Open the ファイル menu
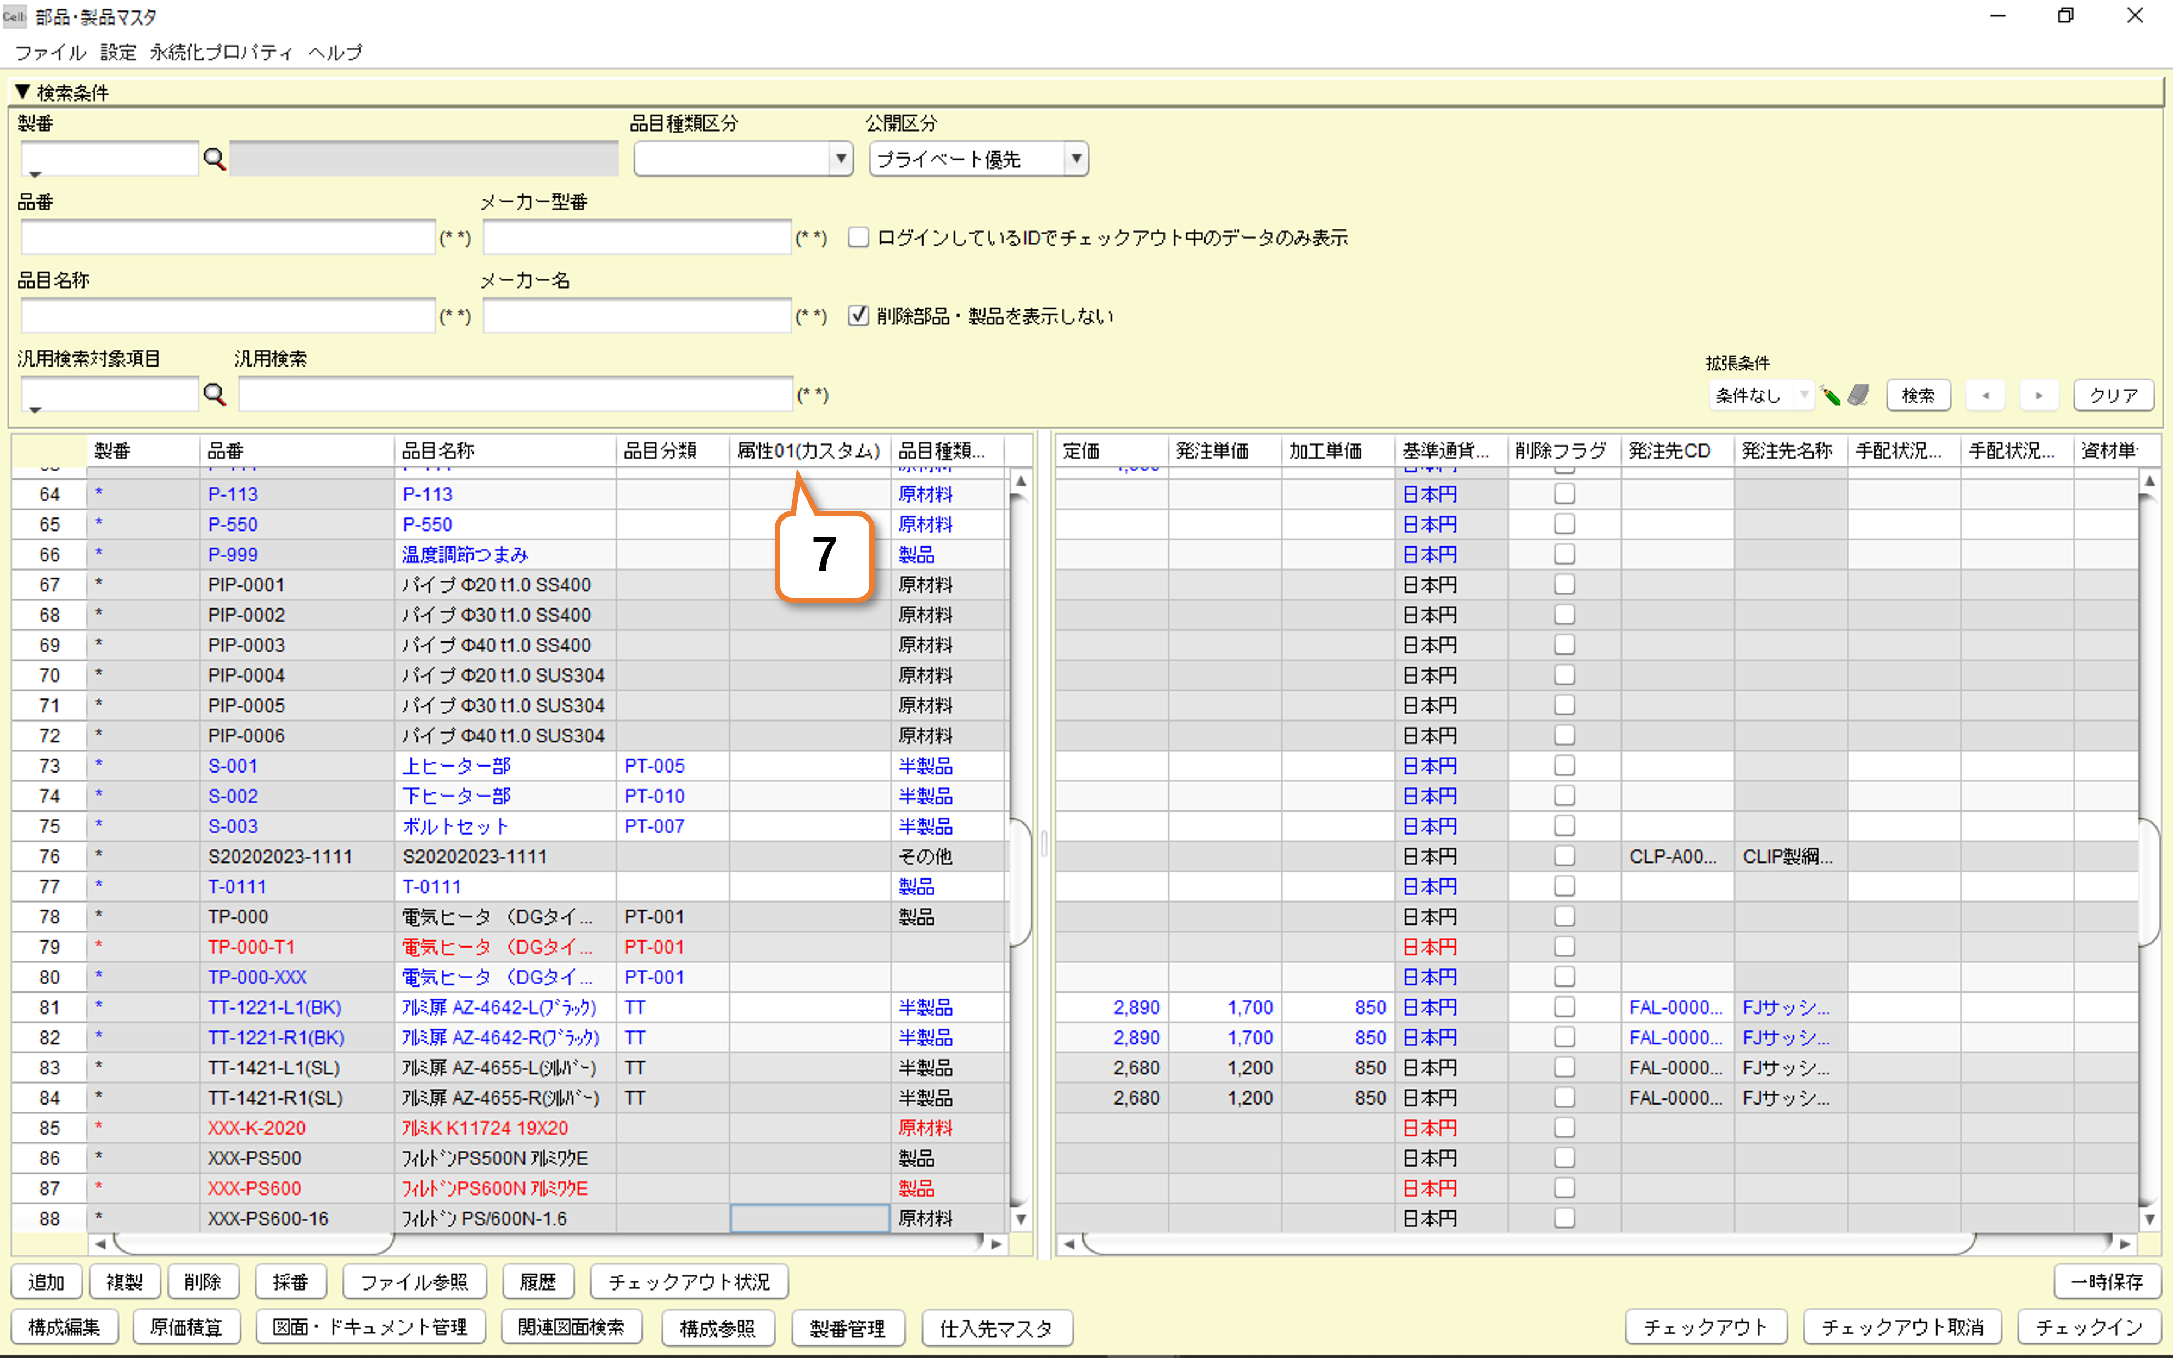The height and width of the screenshot is (1358, 2173). tap(50, 52)
